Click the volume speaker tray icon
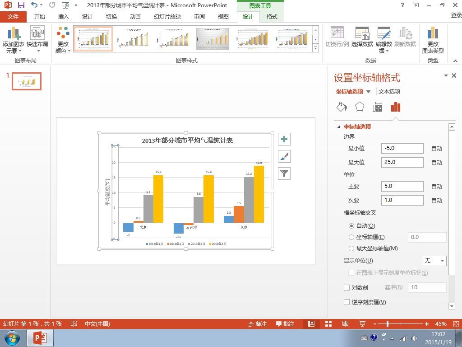This screenshot has height=347, width=462. point(414,338)
